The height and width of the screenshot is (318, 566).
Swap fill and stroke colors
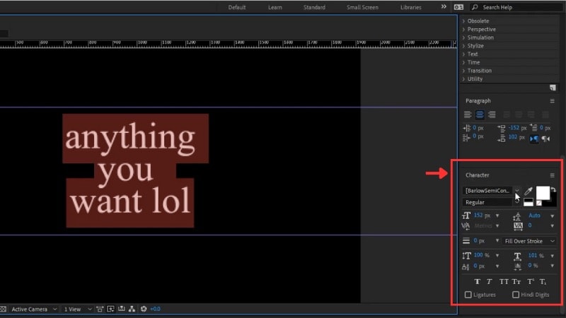tap(554, 189)
